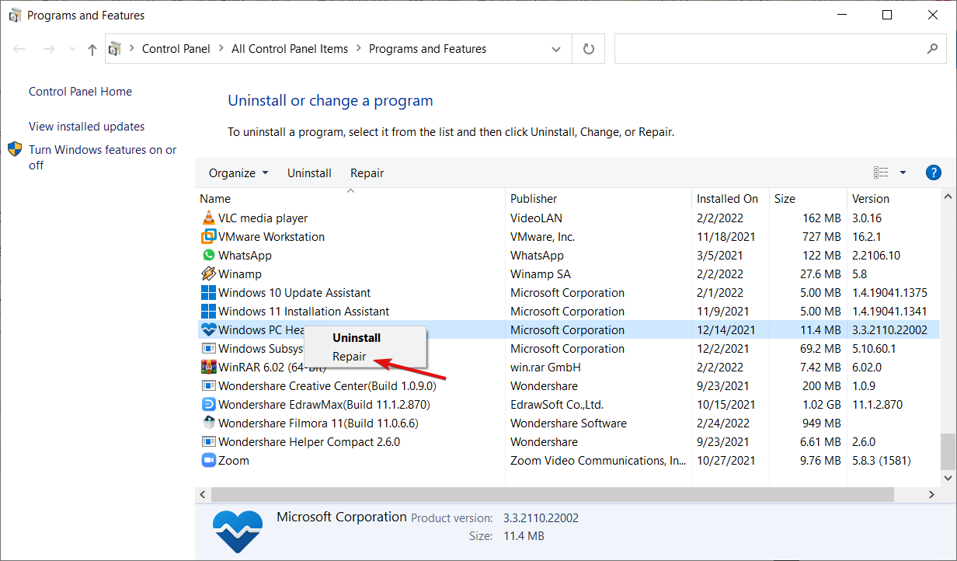This screenshot has width=957, height=561.
Task: Select the Zoom program name
Action: [x=234, y=461]
